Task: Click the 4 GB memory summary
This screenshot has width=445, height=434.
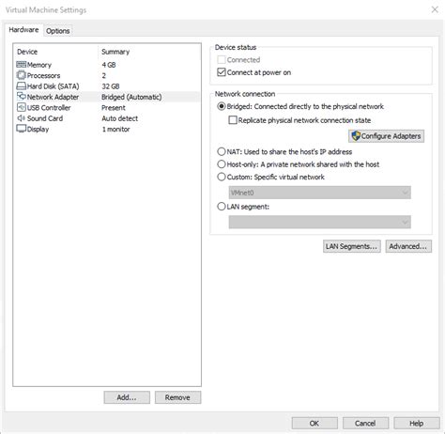Action: [x=109, y=65]
